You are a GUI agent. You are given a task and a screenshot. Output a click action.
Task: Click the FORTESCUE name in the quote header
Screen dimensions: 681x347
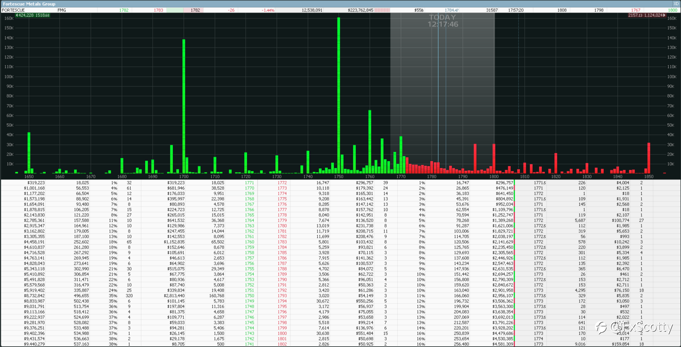pos(13,10)
